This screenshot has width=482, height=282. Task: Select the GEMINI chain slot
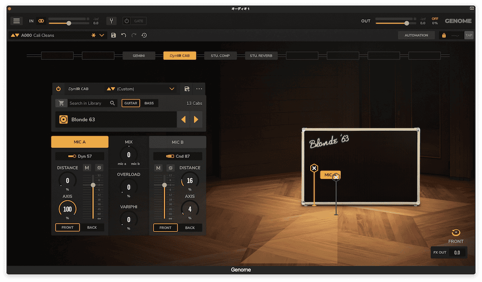pyautogui.click(x=139, y=56)
